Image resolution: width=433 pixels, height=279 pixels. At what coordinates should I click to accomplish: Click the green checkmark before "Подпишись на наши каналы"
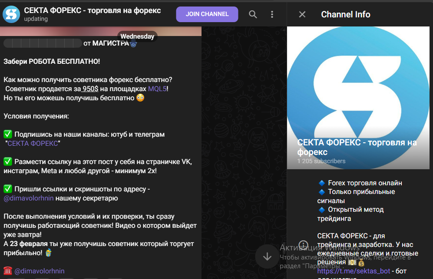(x=8, y=135)
